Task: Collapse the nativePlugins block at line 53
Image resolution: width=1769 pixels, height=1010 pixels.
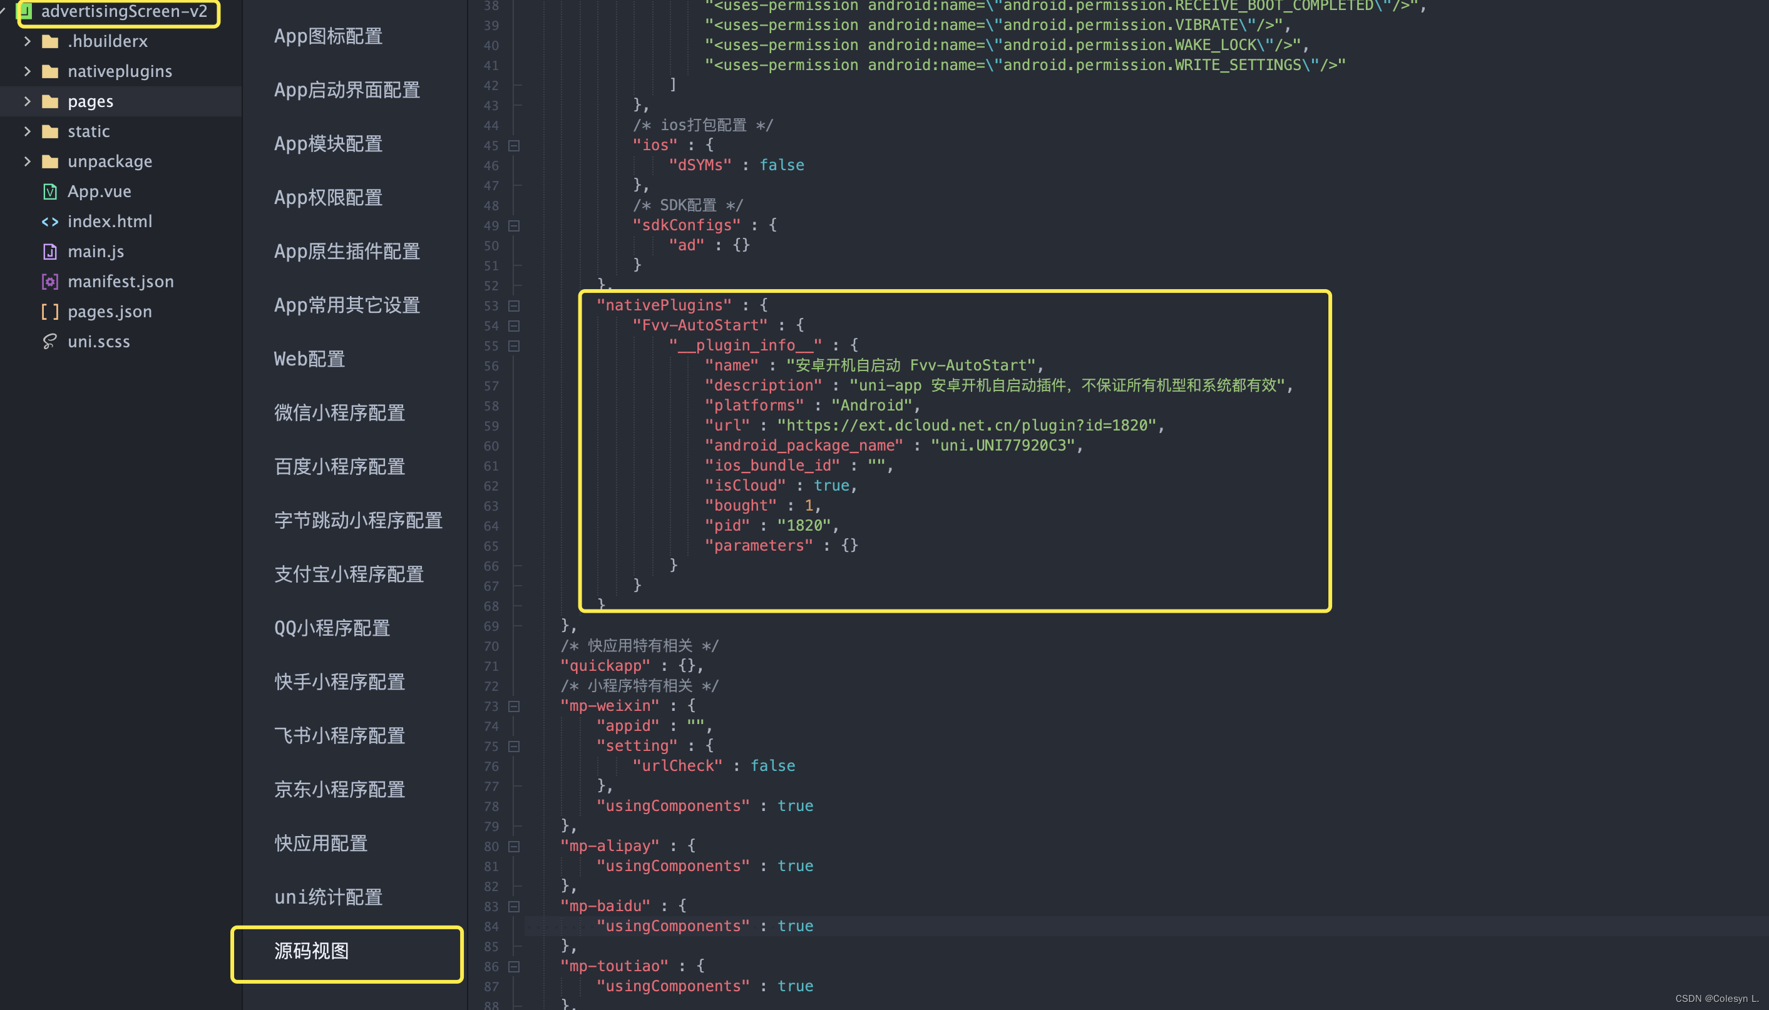Action: (514, 306)
